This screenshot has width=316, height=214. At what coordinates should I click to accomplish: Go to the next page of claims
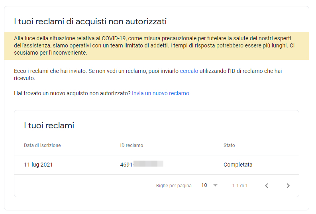[x=288, y=186]
